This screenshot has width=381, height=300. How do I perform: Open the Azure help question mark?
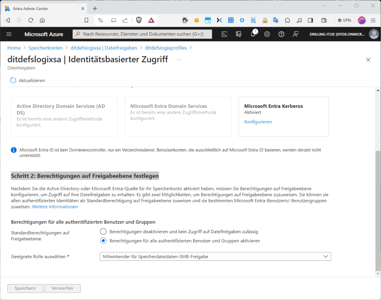click(x=281, y=34)
